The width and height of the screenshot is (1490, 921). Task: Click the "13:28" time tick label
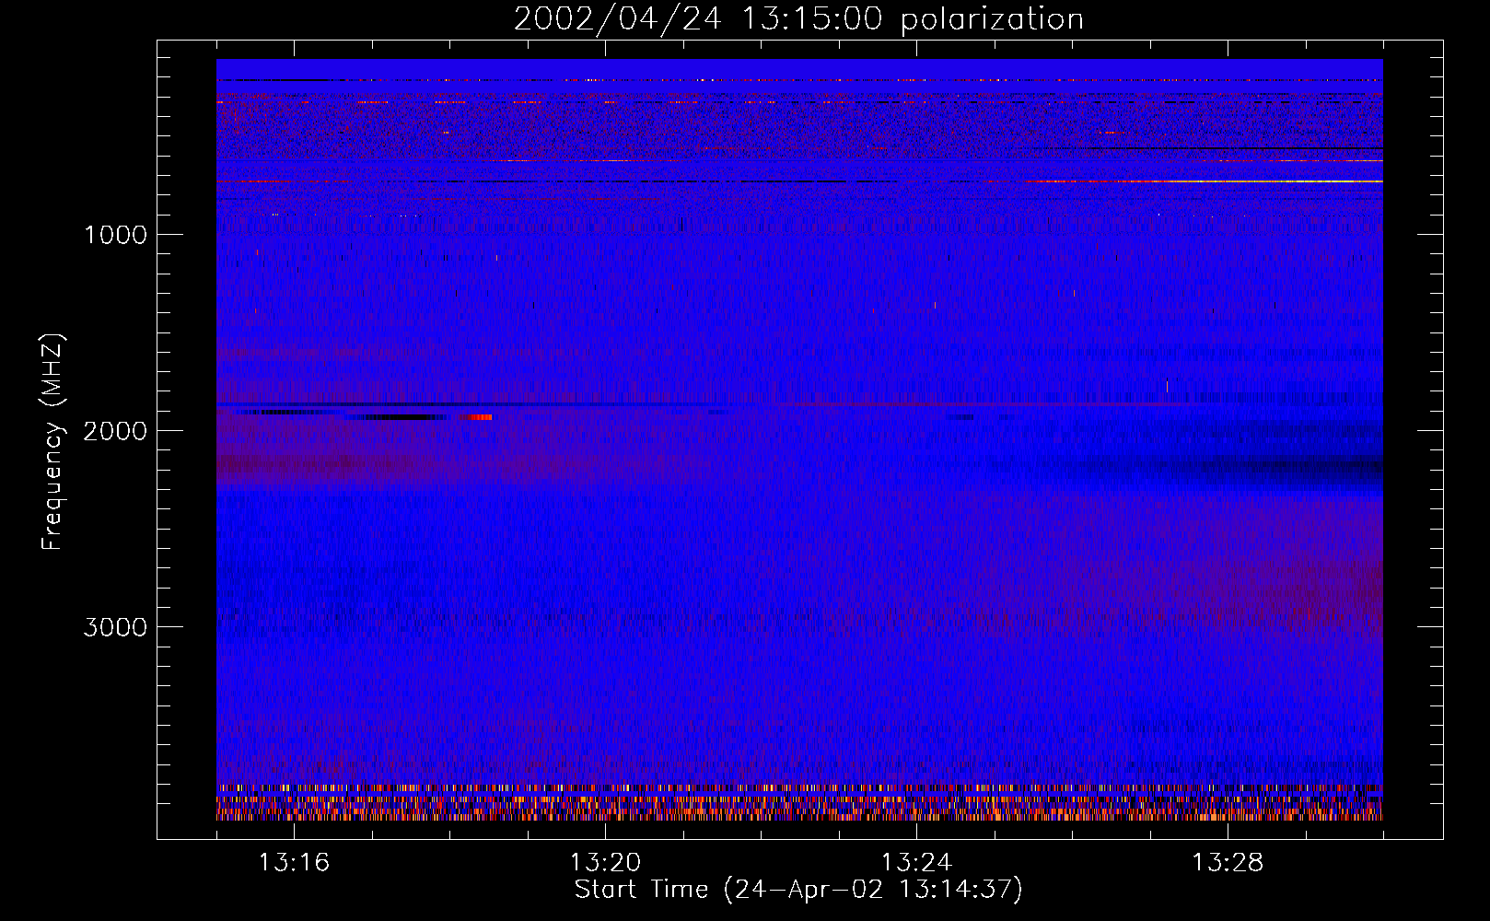pyautogui.click(x=1228, y=863)
